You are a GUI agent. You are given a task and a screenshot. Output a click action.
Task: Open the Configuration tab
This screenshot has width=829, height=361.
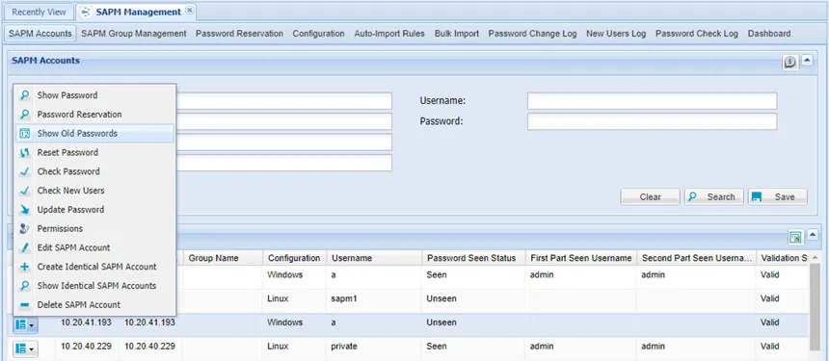point(318,34)
